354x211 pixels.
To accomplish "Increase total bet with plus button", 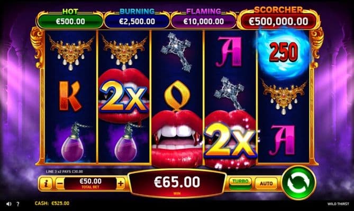I will tap(121, 184).
